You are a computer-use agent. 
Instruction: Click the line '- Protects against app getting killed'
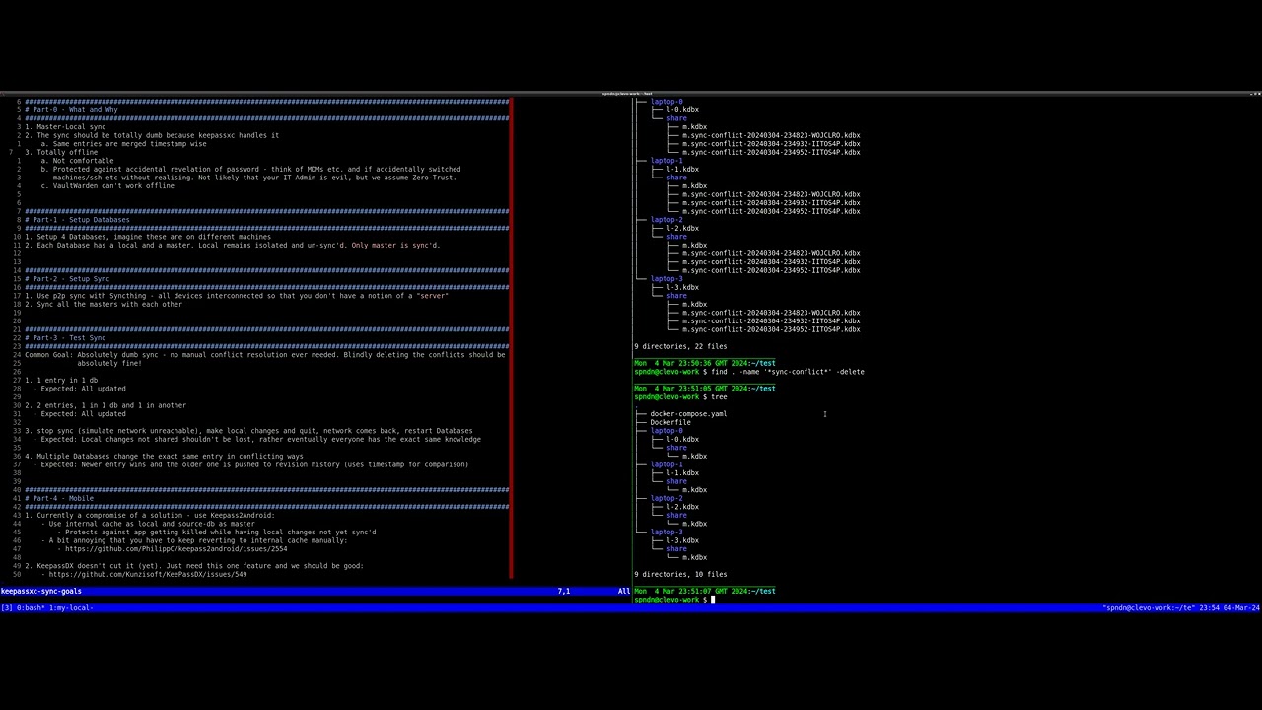coord(216,532)
